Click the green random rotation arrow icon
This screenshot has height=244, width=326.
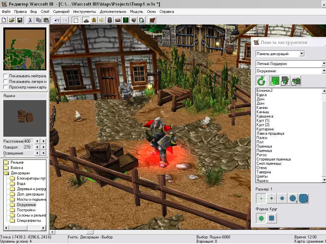(261, 81)
